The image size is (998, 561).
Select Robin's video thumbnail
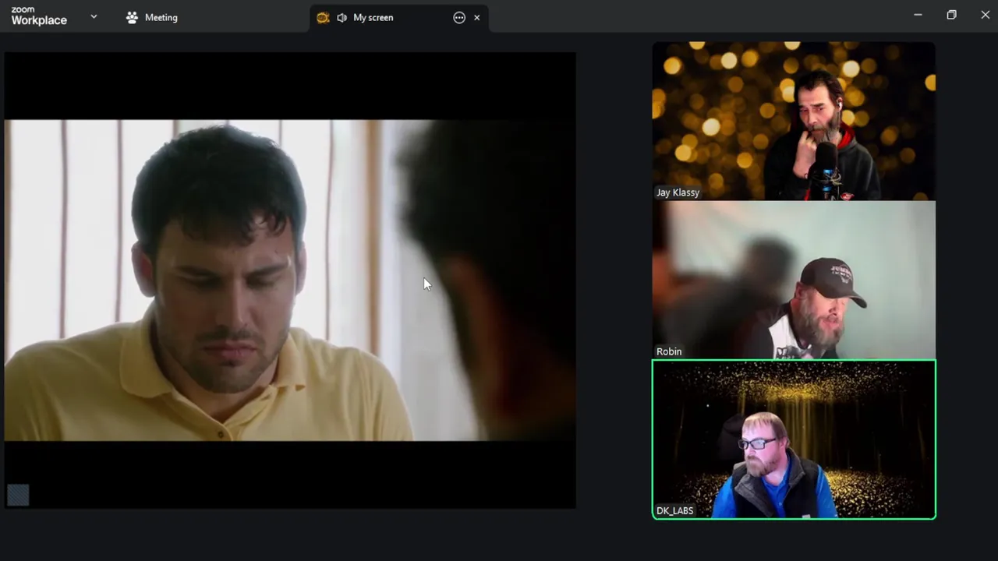tap(794, 280)
